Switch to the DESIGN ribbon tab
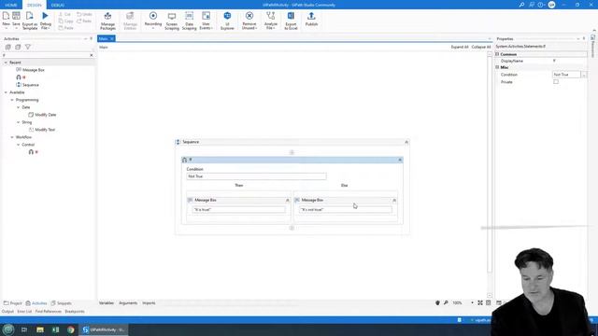The height and width of the screenshot is (336, 598). point(35,5)
